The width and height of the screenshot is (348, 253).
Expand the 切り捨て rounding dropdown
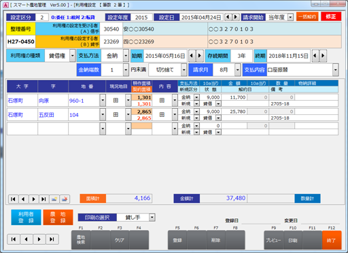pos(184,70)
